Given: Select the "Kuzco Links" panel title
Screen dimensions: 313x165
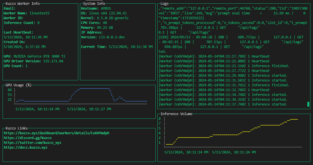Looking at the screenshot, I should [16, 128].
